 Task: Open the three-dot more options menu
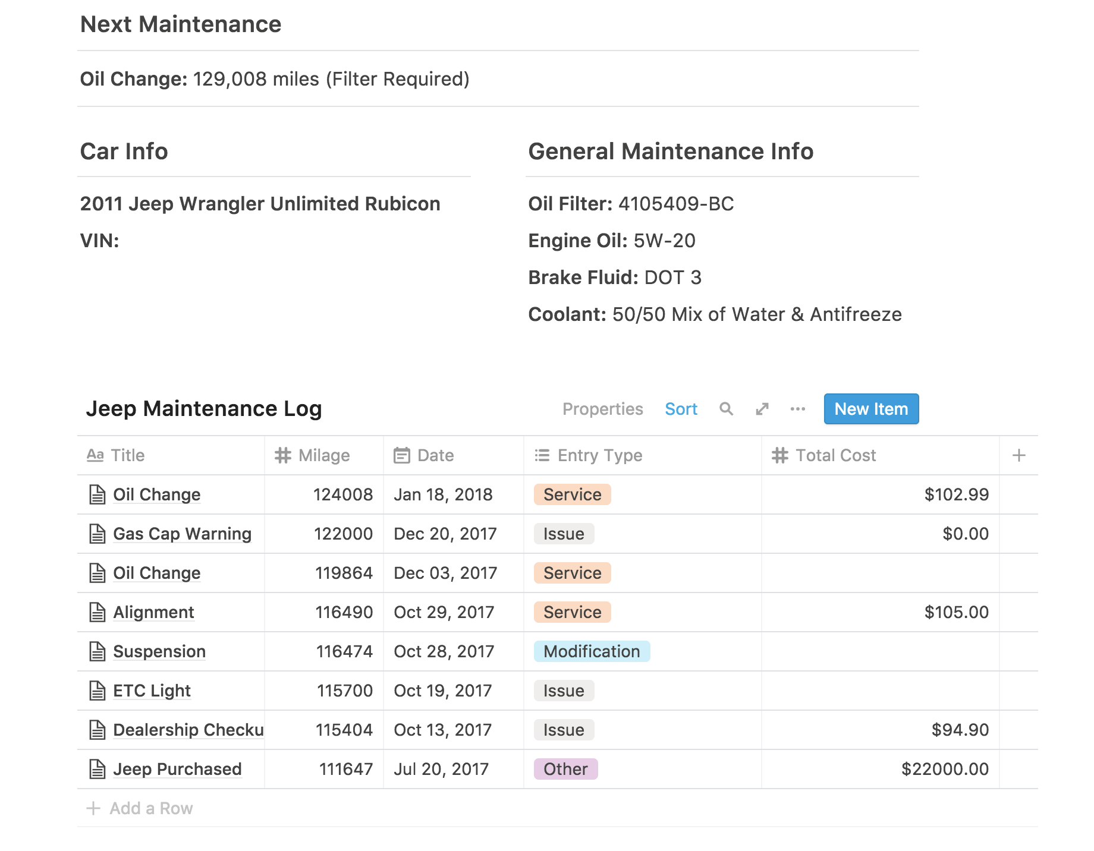coord(798,409)
